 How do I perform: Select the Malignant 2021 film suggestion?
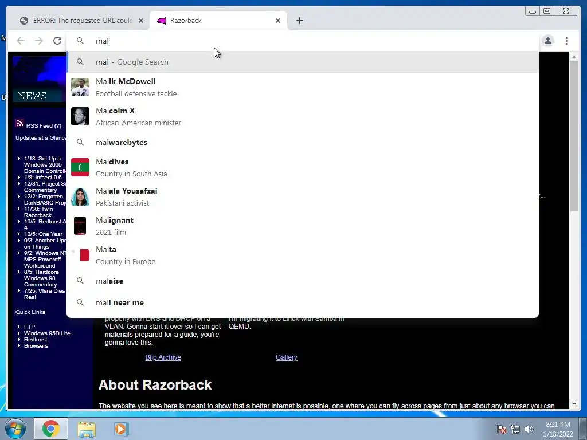[303, 226]
